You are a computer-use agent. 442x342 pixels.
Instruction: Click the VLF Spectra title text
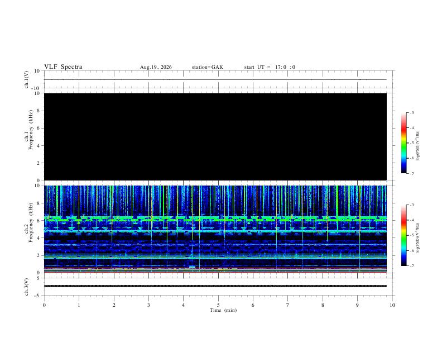coord(63,67)
